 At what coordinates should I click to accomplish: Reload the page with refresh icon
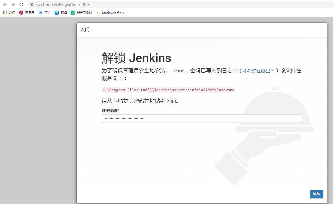coord(21,5)
